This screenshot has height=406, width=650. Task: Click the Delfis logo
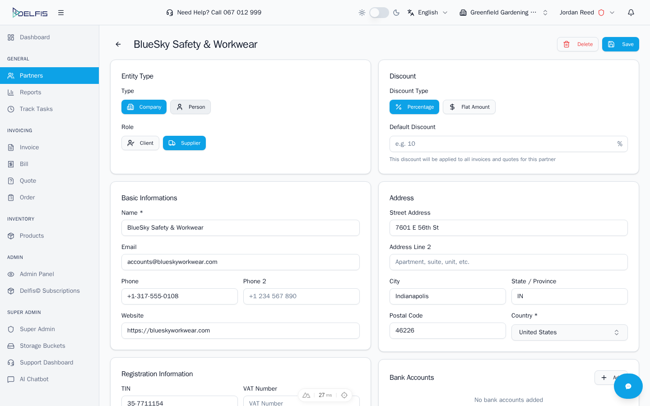tap(30, 13)
